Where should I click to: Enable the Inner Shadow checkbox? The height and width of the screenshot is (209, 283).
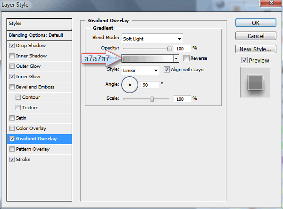click(x=12, y=56)
